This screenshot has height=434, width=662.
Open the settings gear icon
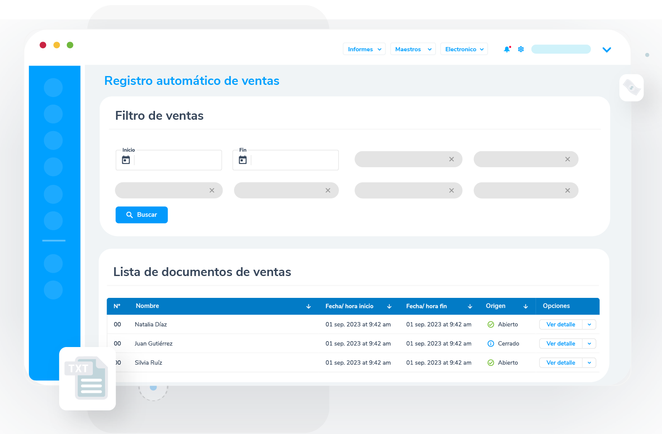tap(521, 49)
